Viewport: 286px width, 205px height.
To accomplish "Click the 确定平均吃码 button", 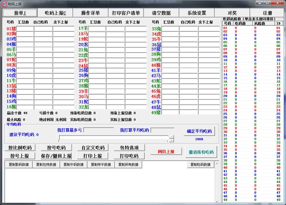I will coord(199,131).
